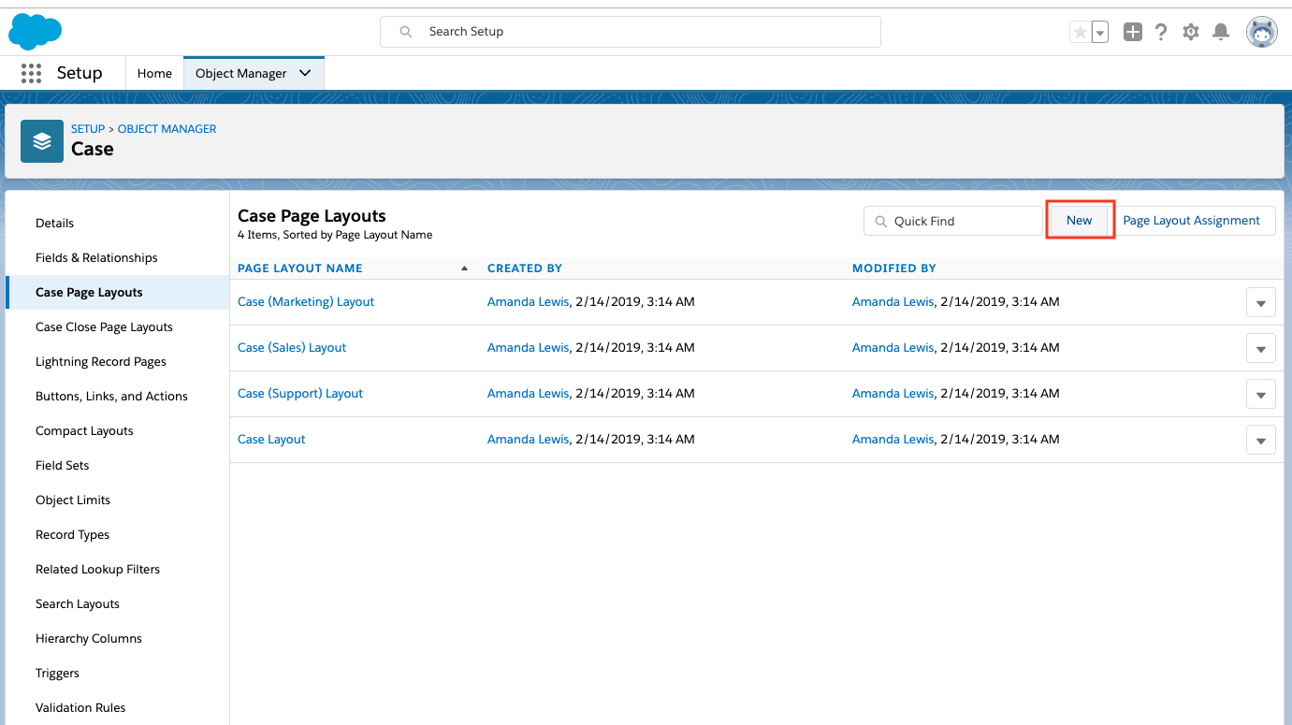Click the Case object layers icon

pyautogui.click(x=42, y=140)
